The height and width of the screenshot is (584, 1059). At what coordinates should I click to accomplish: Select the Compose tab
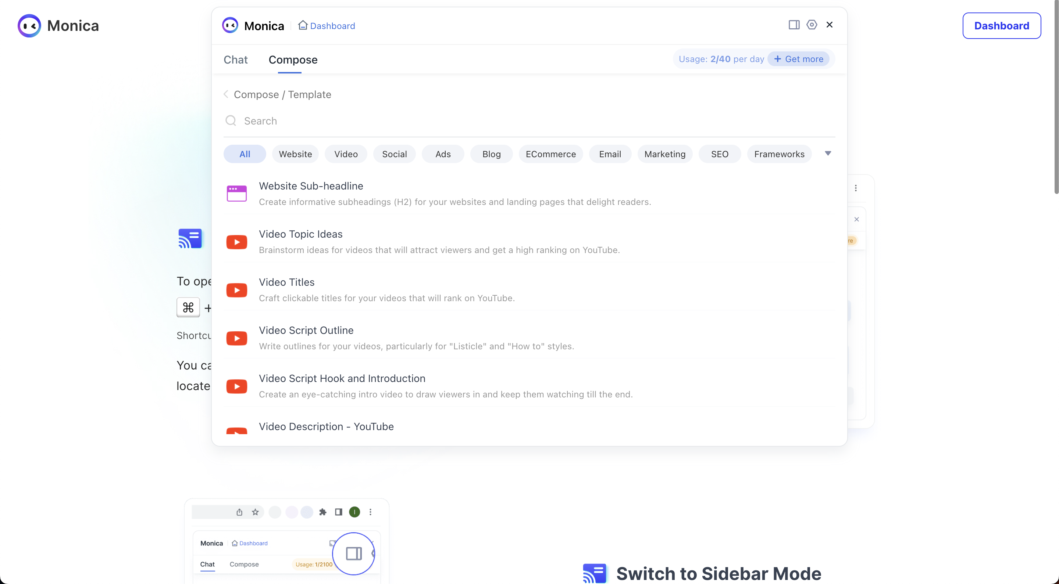tap(293, 60)
